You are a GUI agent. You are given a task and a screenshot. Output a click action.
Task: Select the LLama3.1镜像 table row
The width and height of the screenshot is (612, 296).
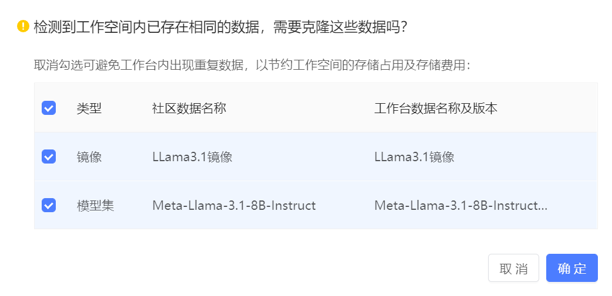pyautogui.click(x=316, y=156)
